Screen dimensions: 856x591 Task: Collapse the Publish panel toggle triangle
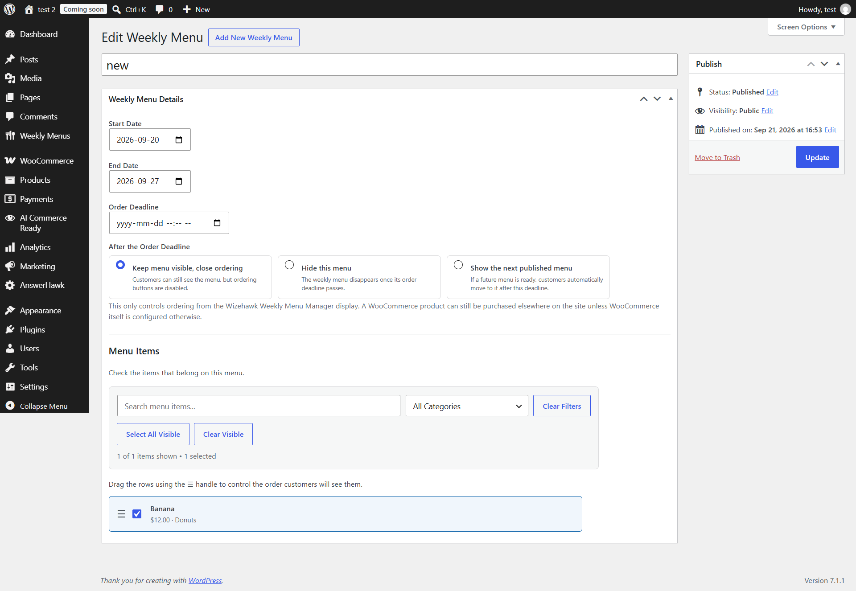(838, 64)
